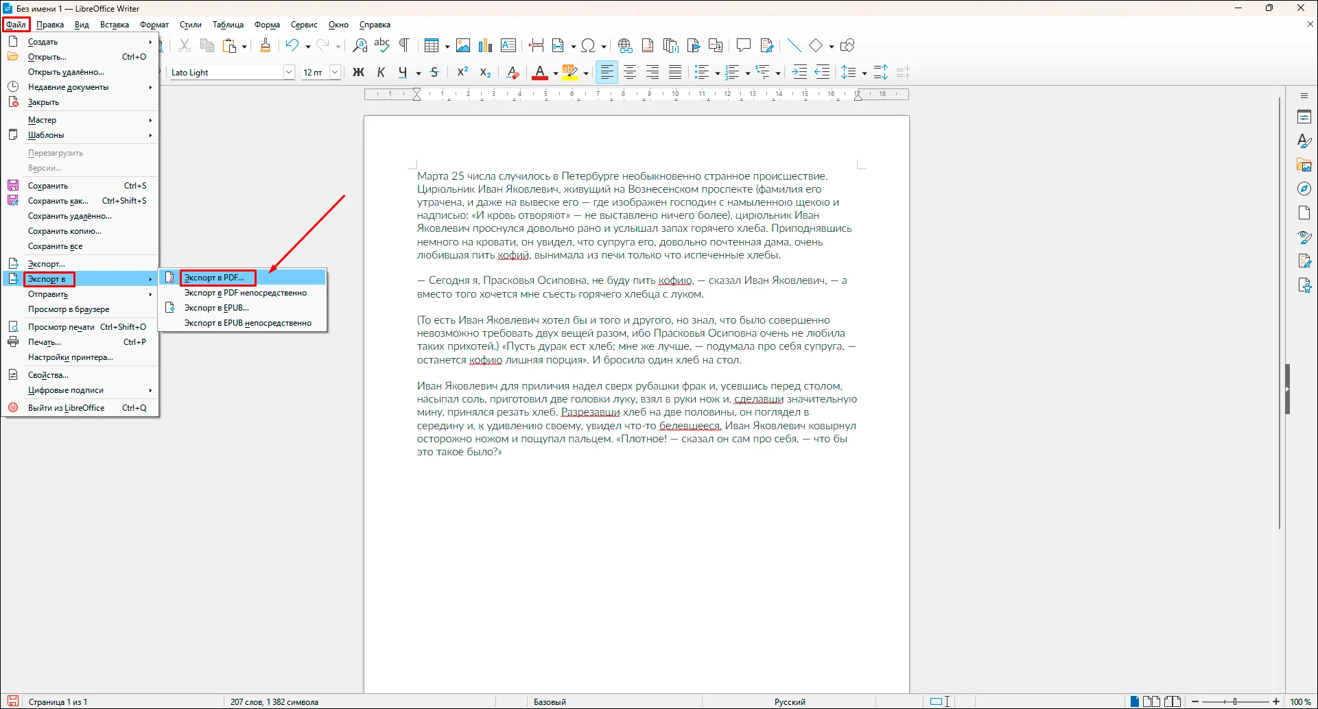Toggle Subscript X₂ formatting

tap(485, 72)
